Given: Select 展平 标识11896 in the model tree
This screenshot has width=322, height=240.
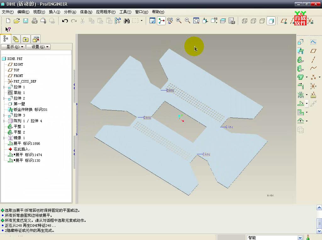Looking at the screenshot, I should point(27,143).
